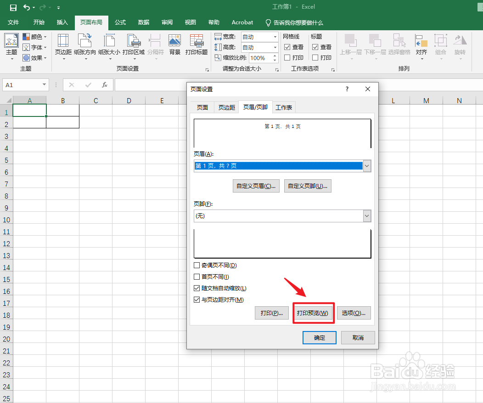The image size is (483, 403).
Task: Switch to the Data (数据) ribbon tab
Action: click(x=144, y=22)
